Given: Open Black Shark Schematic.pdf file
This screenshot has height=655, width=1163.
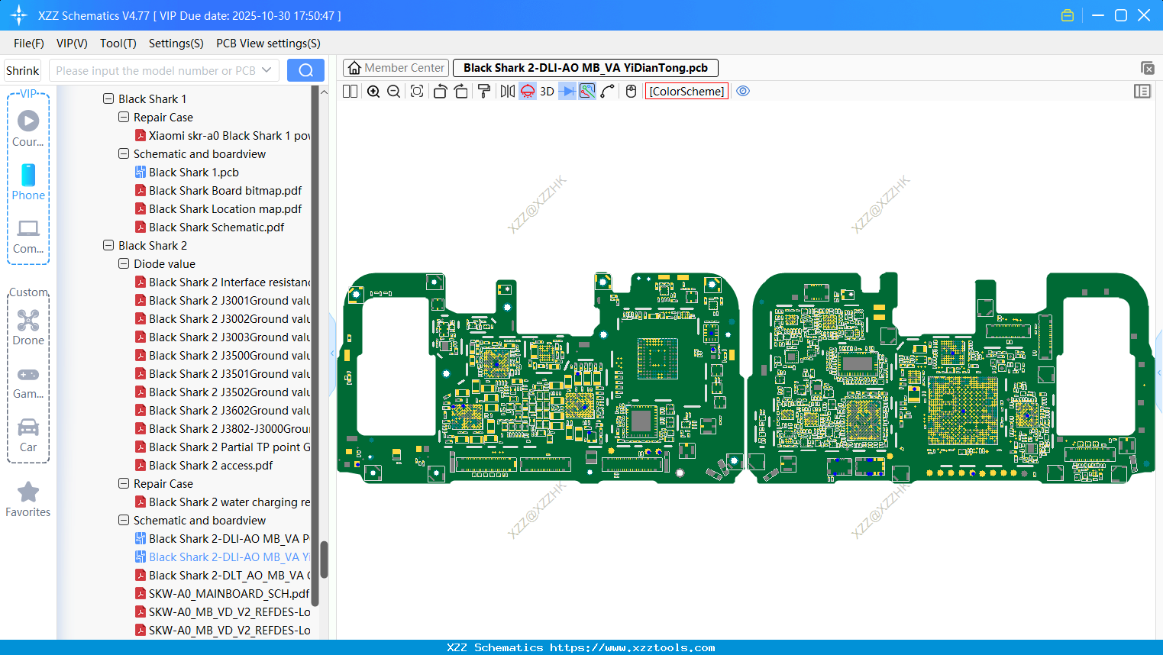Looking at the screenshot, I should pyautogui.click(x=216, y=227).
